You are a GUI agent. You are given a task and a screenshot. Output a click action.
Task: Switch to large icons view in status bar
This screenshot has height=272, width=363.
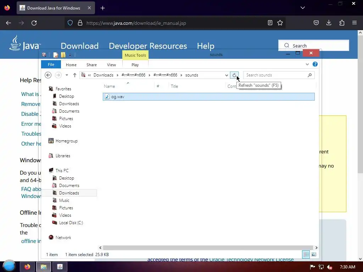[314, 254]
